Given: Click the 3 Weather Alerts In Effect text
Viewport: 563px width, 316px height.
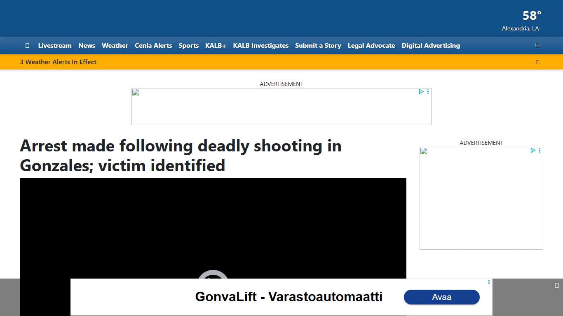Looking at the screenshot, I should pos(58,62).
